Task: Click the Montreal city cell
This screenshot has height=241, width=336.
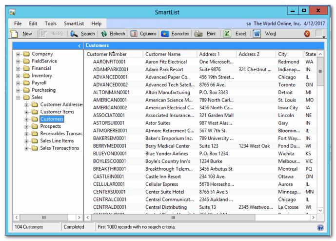Action: pos(288,169)
